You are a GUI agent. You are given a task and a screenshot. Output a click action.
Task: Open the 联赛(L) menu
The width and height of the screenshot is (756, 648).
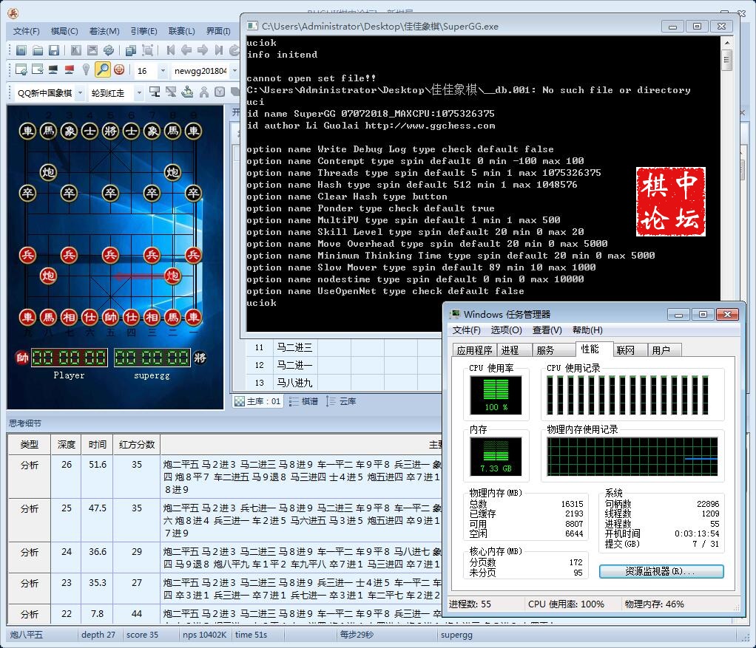tap(181, 31)
